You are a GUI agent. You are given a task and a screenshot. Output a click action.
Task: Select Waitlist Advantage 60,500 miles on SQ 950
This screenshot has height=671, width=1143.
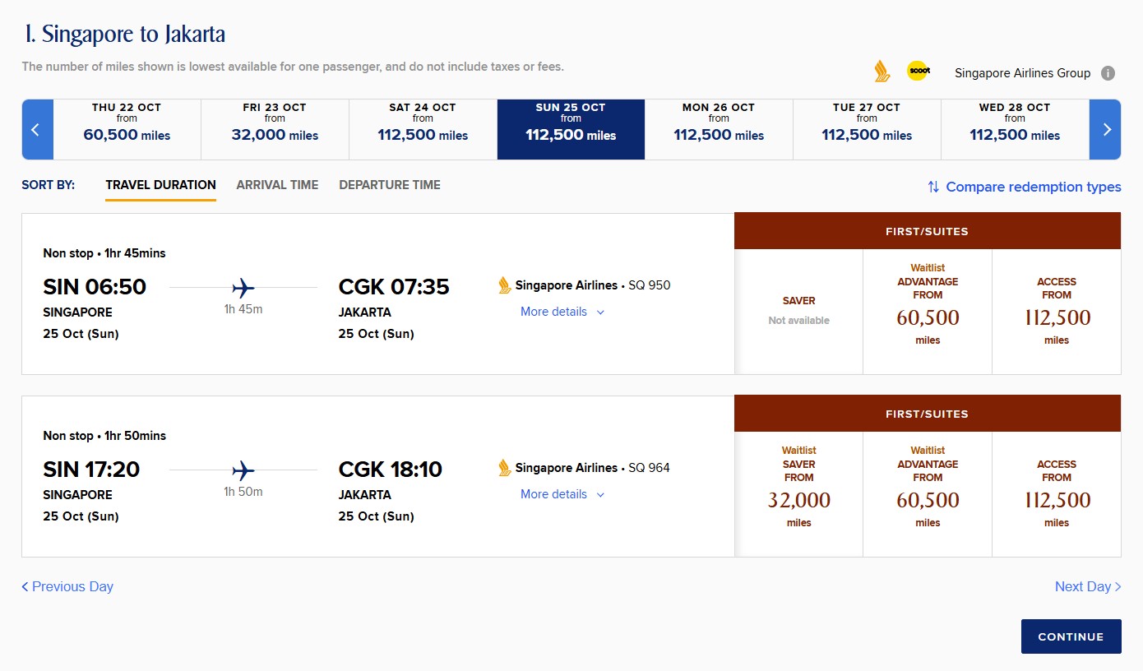[x=928, y=312]
